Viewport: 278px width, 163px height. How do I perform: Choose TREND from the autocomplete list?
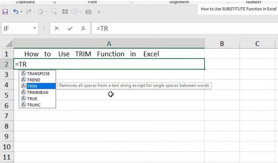[x=37, y=80]
